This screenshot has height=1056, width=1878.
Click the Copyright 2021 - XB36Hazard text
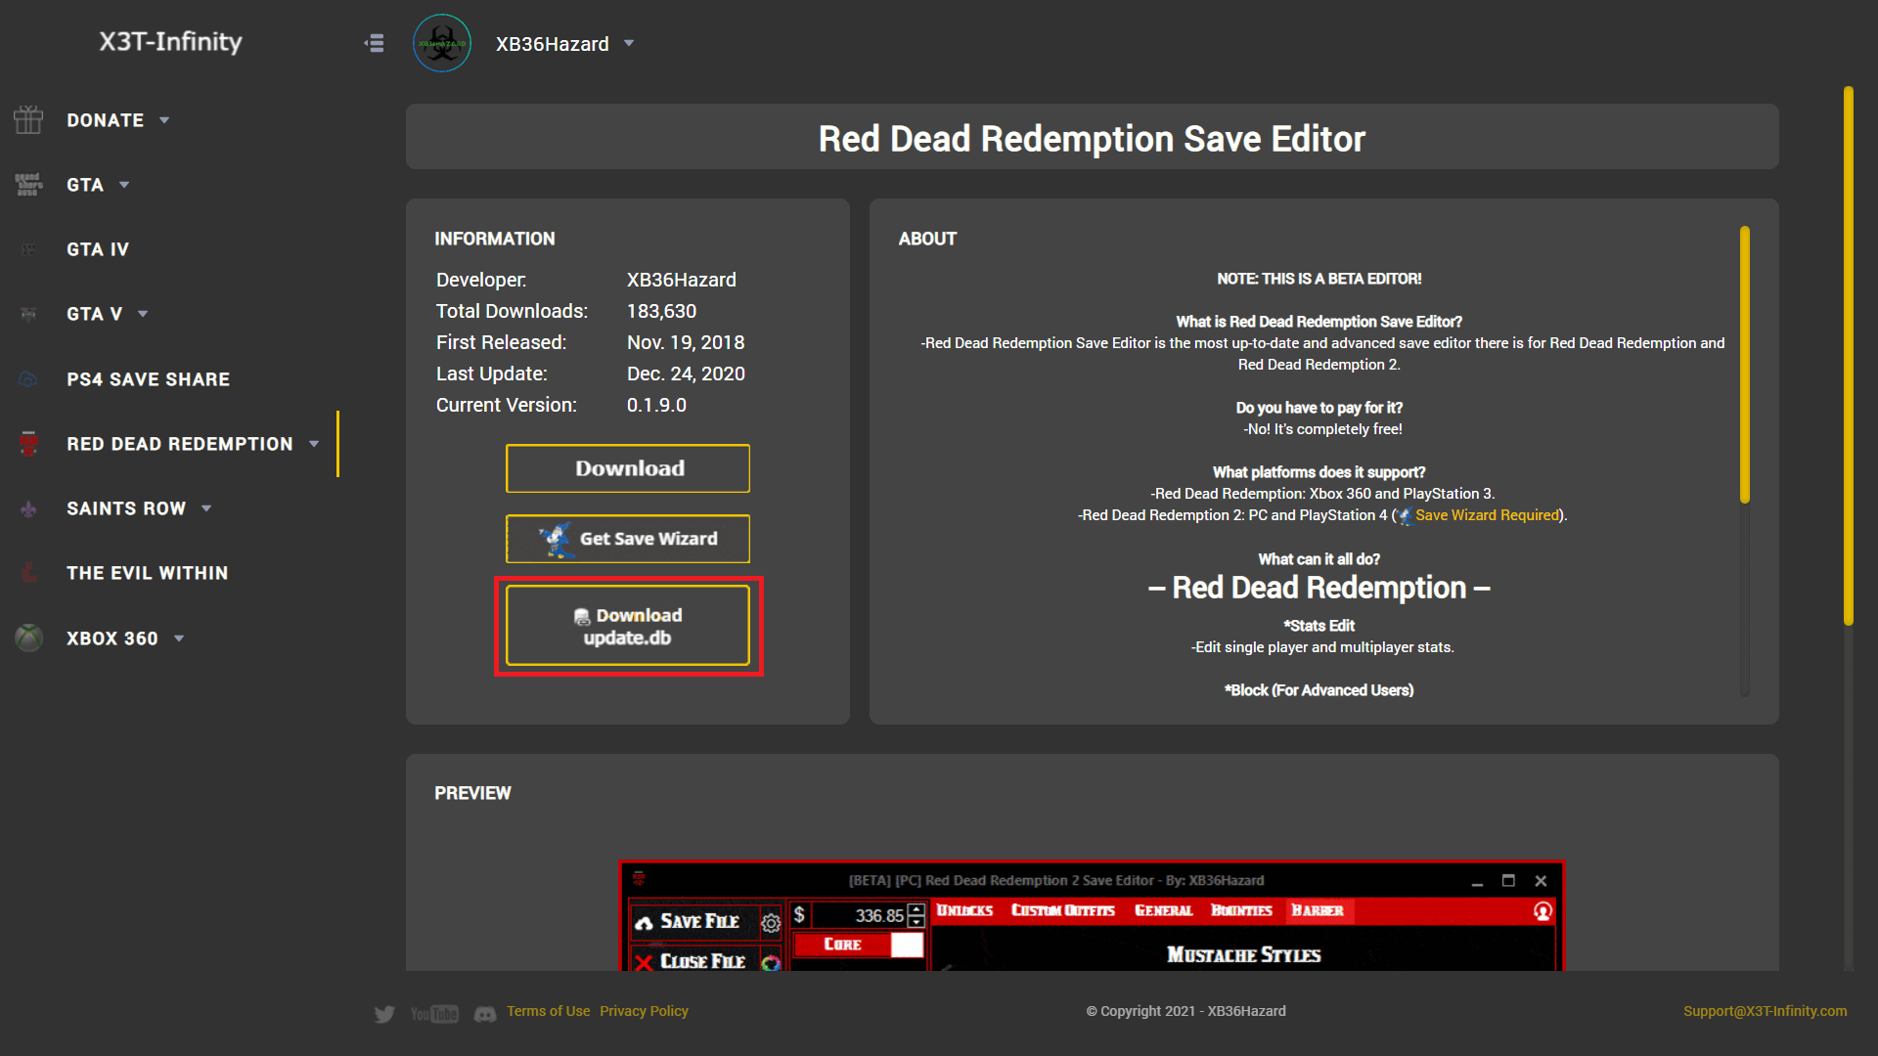[1186, 1011]
